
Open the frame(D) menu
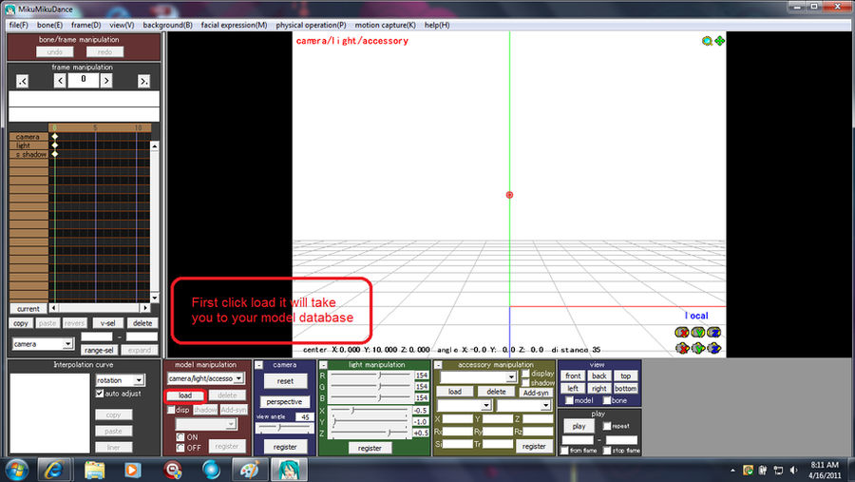click(85, 25)
